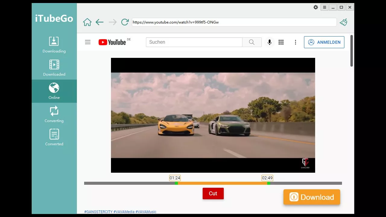This screenshot has height=217, width=386.
Task: Click the YouTube search box
Action: (194, 42)
